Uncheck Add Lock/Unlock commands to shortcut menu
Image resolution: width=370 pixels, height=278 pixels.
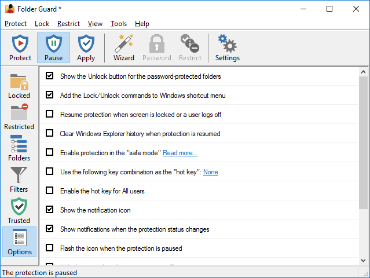click(50, 95)
